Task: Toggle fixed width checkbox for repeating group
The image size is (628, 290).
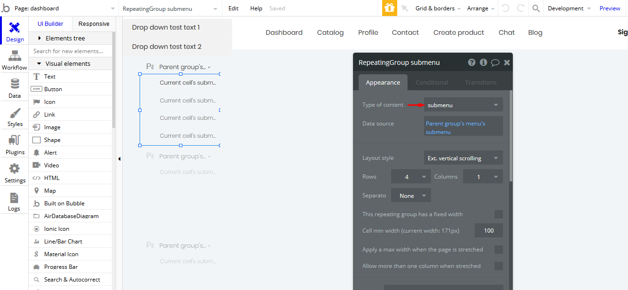Action: [499, 214]
